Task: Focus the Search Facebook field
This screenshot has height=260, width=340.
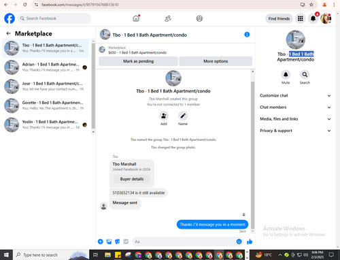Action: click(54, 18)
